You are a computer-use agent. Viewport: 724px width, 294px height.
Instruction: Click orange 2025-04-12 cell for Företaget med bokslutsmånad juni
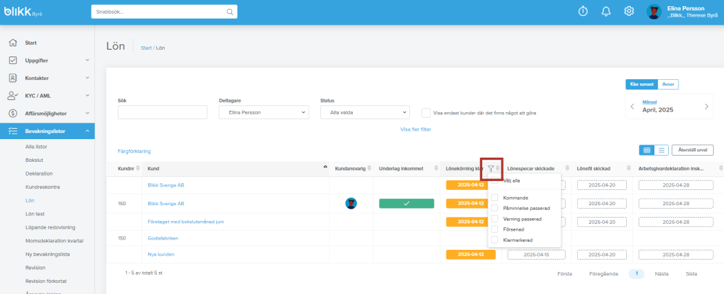466,222
